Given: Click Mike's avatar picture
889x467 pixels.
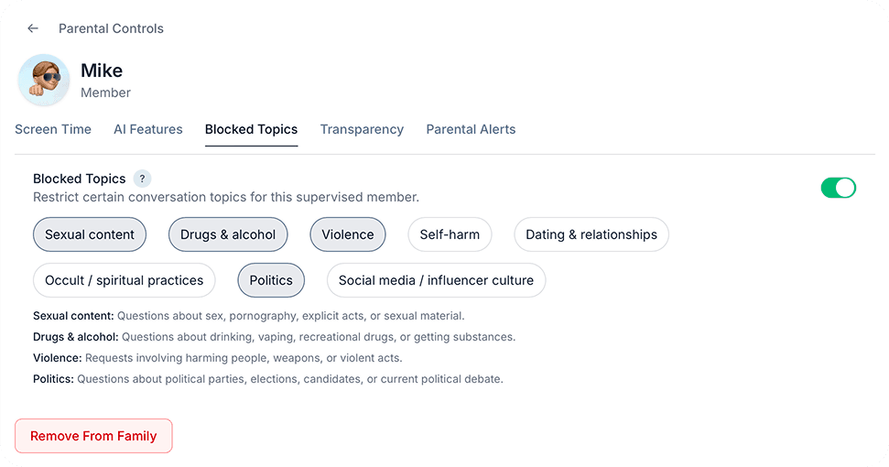Looking at the screenshot, I should [44, 80].
